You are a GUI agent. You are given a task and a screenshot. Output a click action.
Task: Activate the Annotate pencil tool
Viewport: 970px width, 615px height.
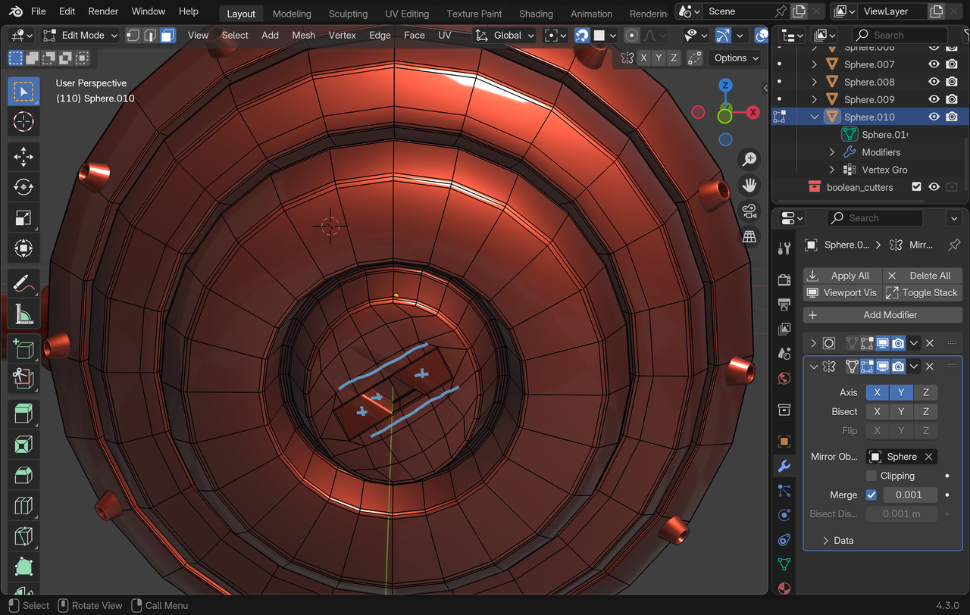coord(23,284)
